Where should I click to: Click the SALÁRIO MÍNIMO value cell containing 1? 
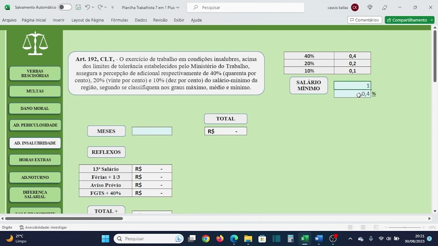[x=352, y=86]
